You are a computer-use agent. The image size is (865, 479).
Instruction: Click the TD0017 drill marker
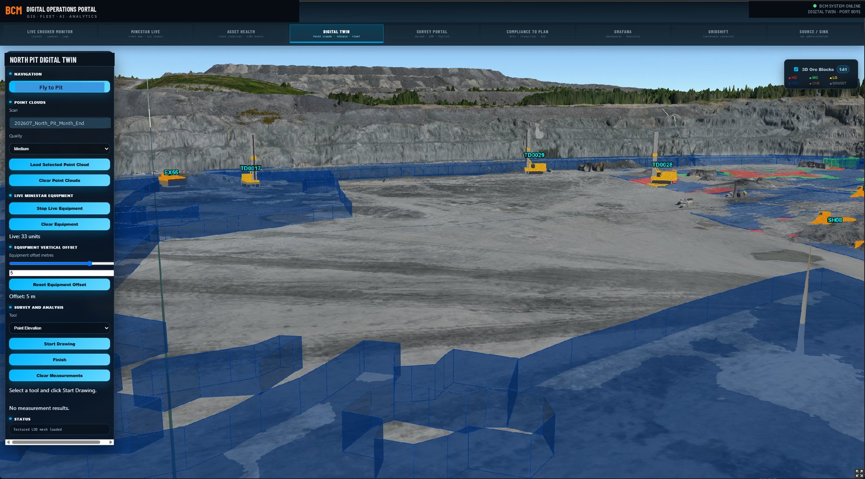tap(250, 168)
